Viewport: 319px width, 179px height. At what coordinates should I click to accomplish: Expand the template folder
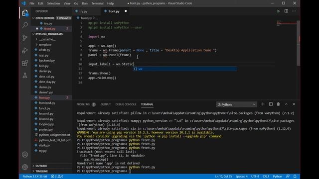coord(45,45)
